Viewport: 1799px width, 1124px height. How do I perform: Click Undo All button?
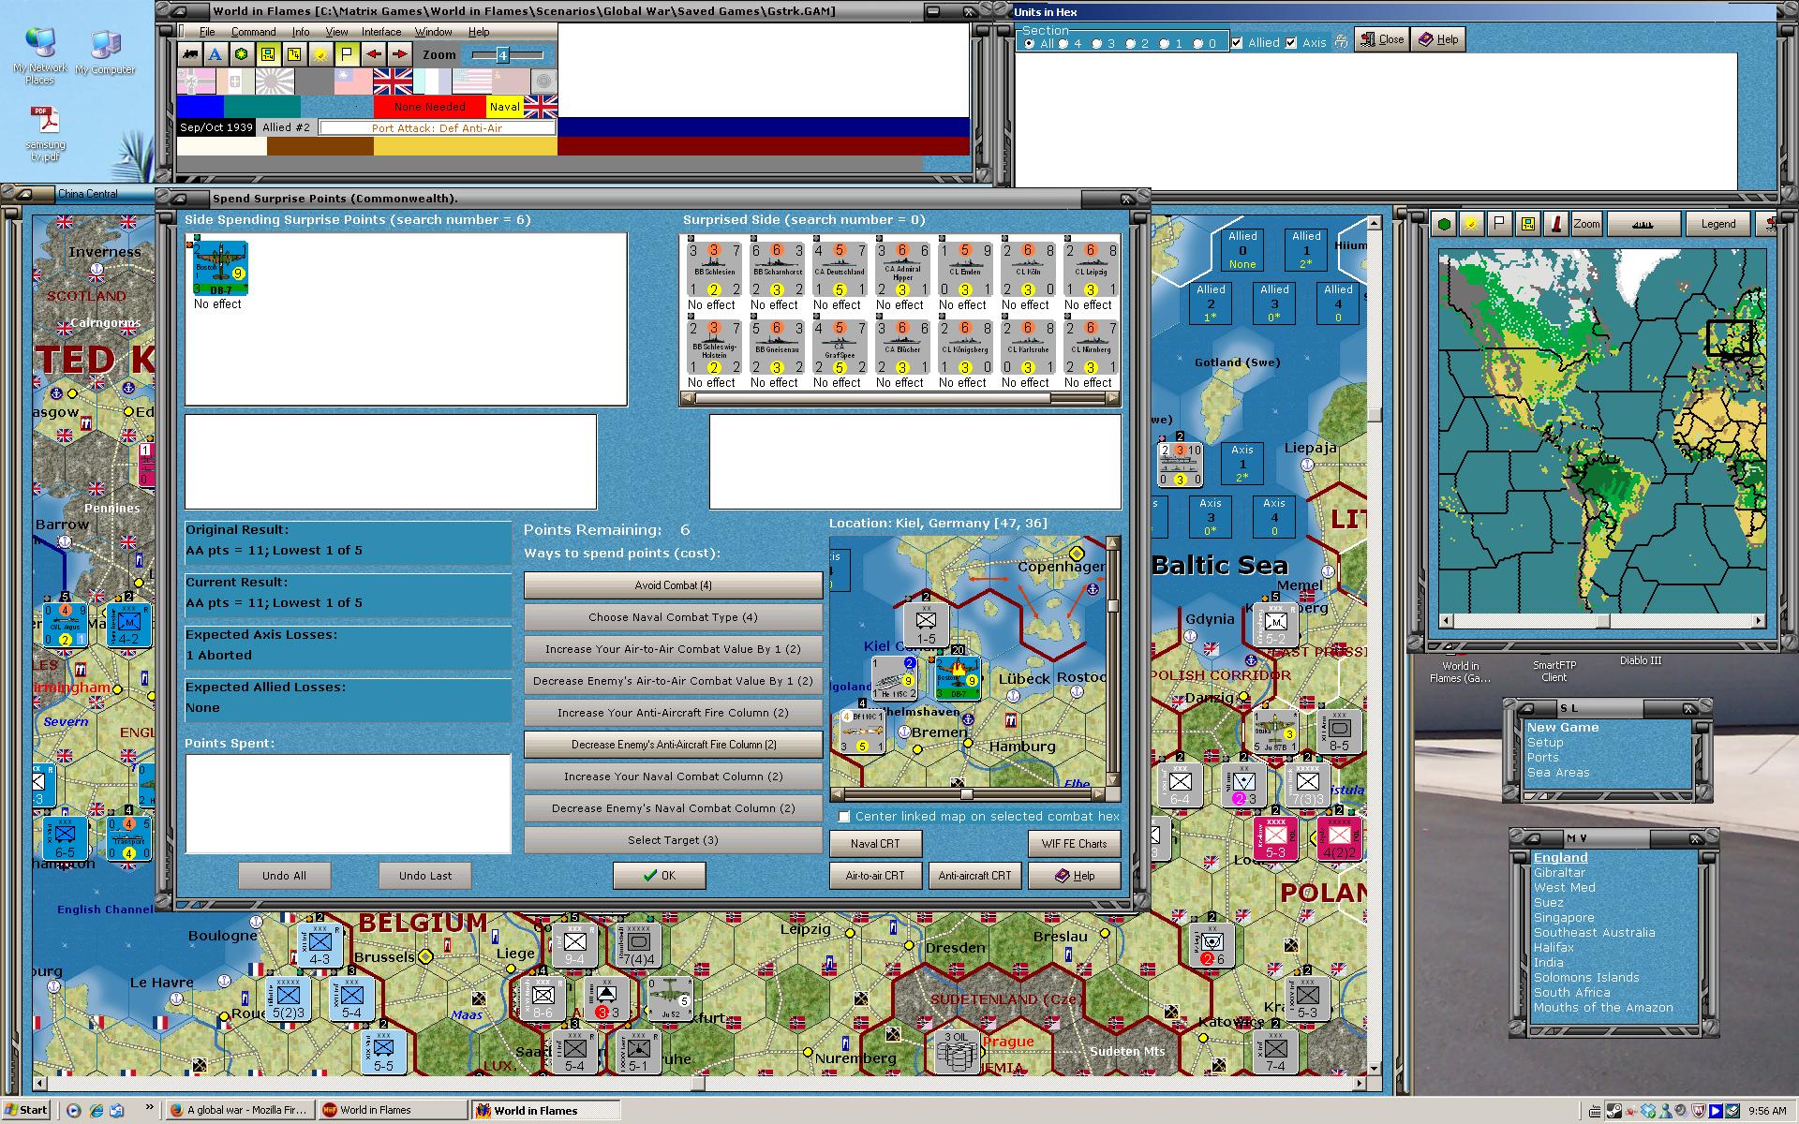click(x=284, y=876)
